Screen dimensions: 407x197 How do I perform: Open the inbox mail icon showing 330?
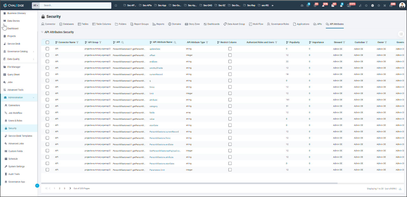click(391, 5)
